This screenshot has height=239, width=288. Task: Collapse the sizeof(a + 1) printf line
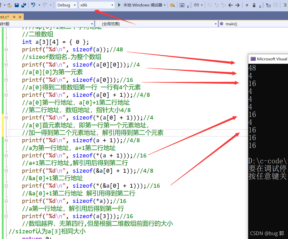click(x=6, y=140)
